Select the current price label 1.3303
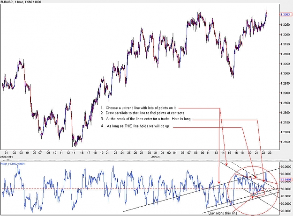Viewport: 293px width, 216px height. pyautogui.click(x=285, y=14)
